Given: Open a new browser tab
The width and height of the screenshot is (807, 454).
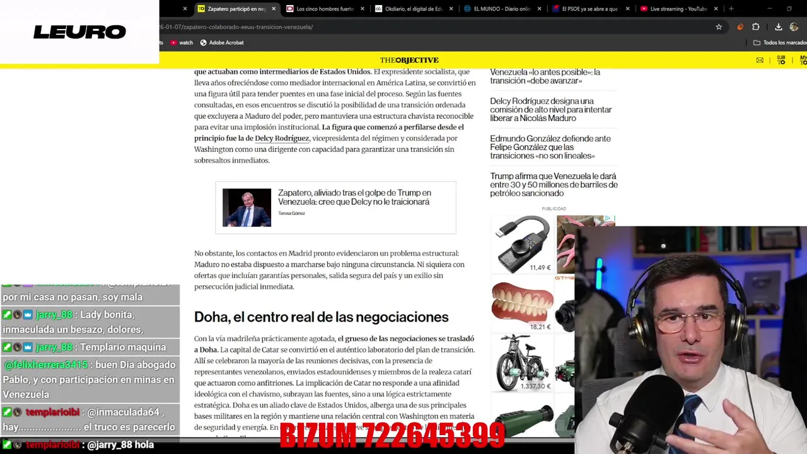Looking at the screenshot, I should pyautogui.click(x=731, y=9).
